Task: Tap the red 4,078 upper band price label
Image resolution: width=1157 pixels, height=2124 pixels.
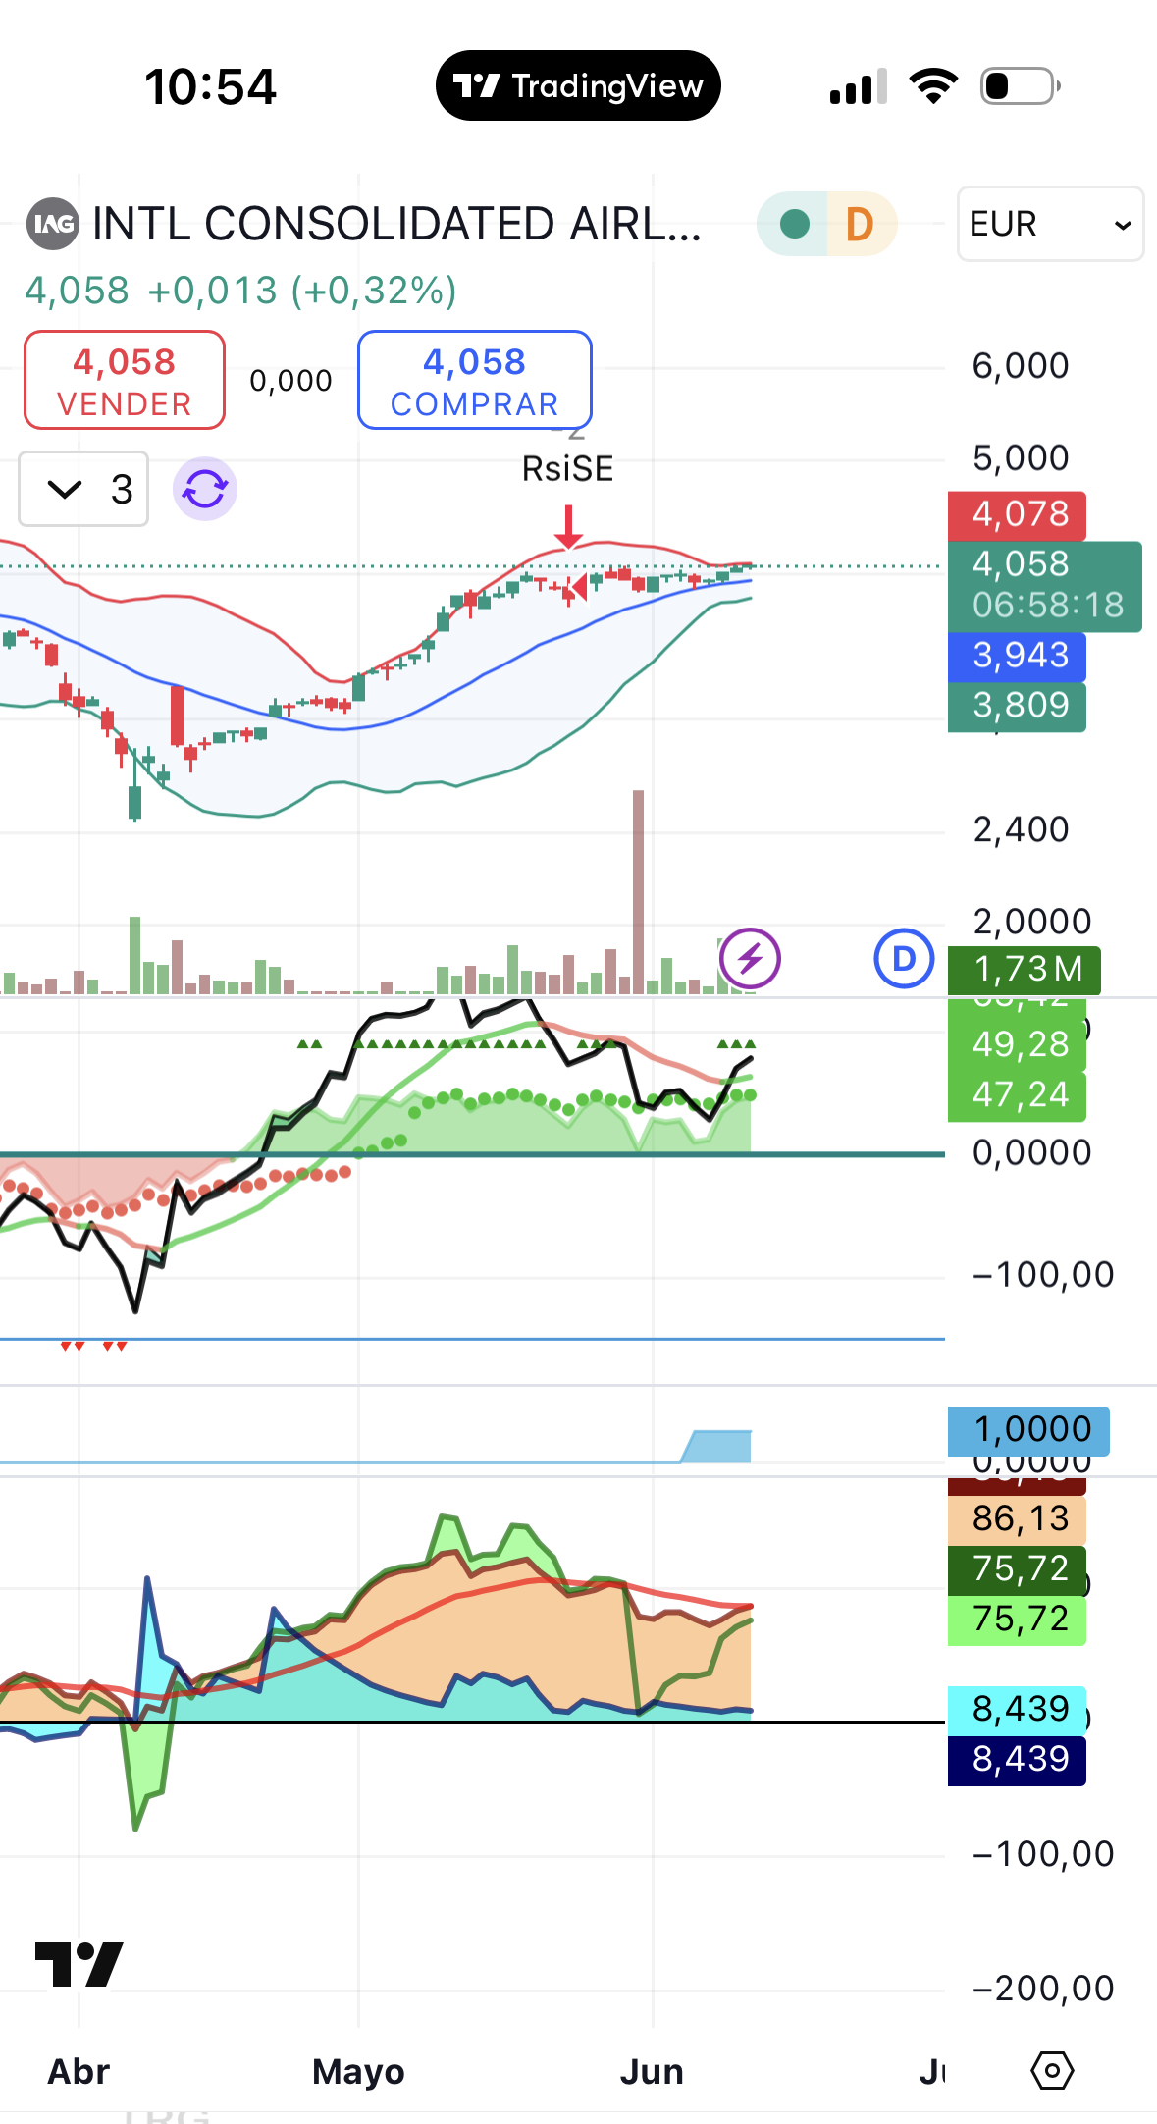Action: coord(1018,515)
